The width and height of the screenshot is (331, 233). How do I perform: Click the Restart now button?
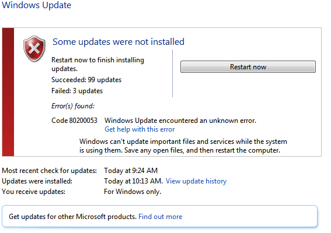[248, 67]
